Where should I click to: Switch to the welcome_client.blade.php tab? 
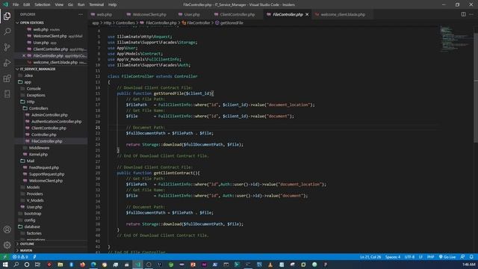pos(343,14)
